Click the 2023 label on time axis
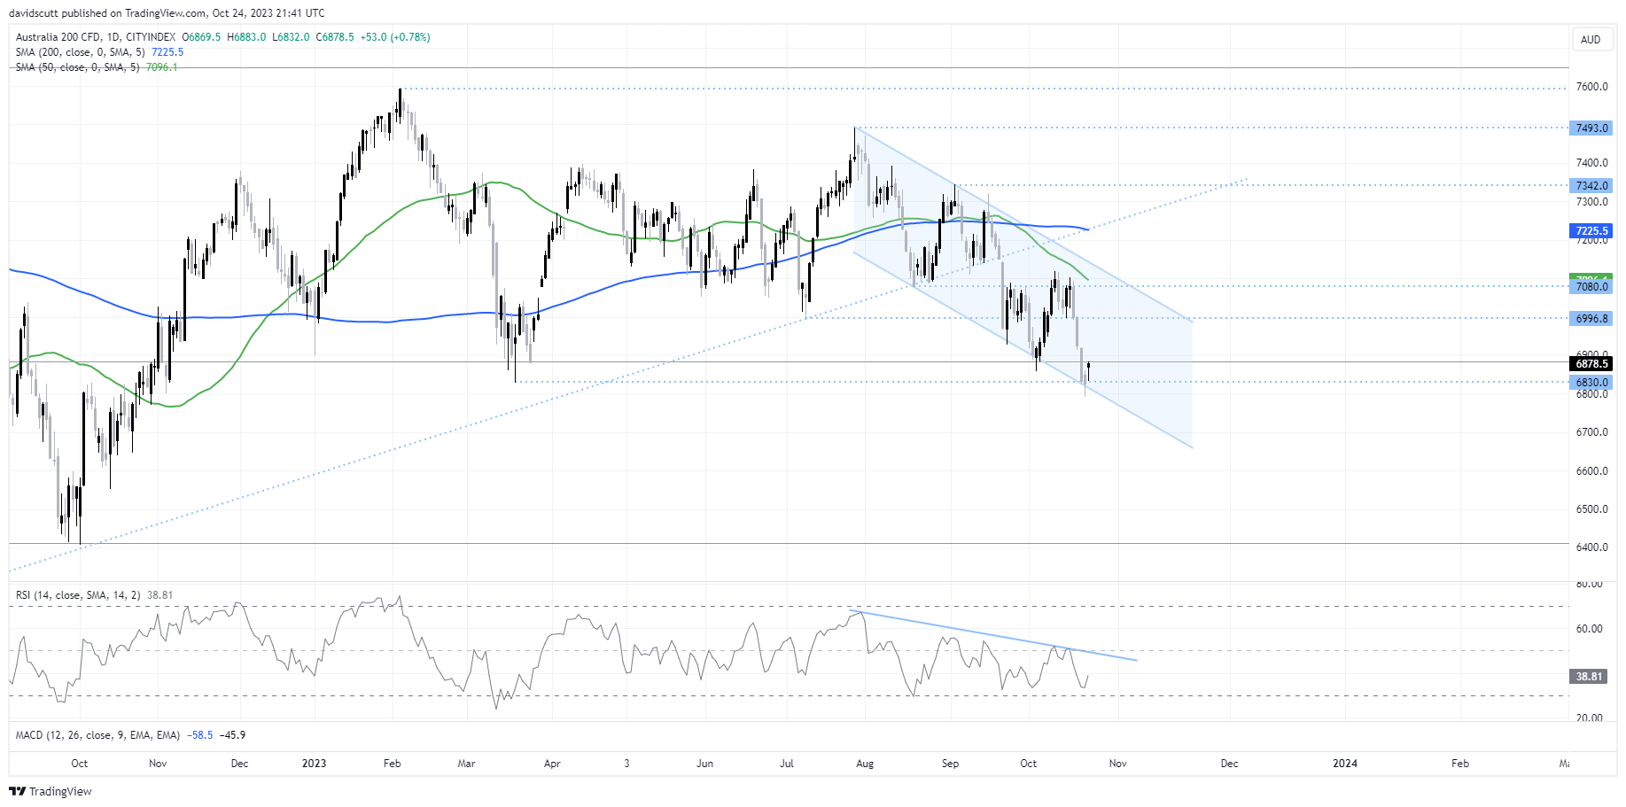1626x807 pixels. pos(314,764)
